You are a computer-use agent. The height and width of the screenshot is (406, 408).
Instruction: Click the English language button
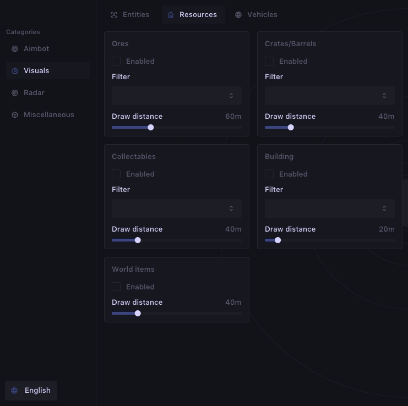(31, 391)
